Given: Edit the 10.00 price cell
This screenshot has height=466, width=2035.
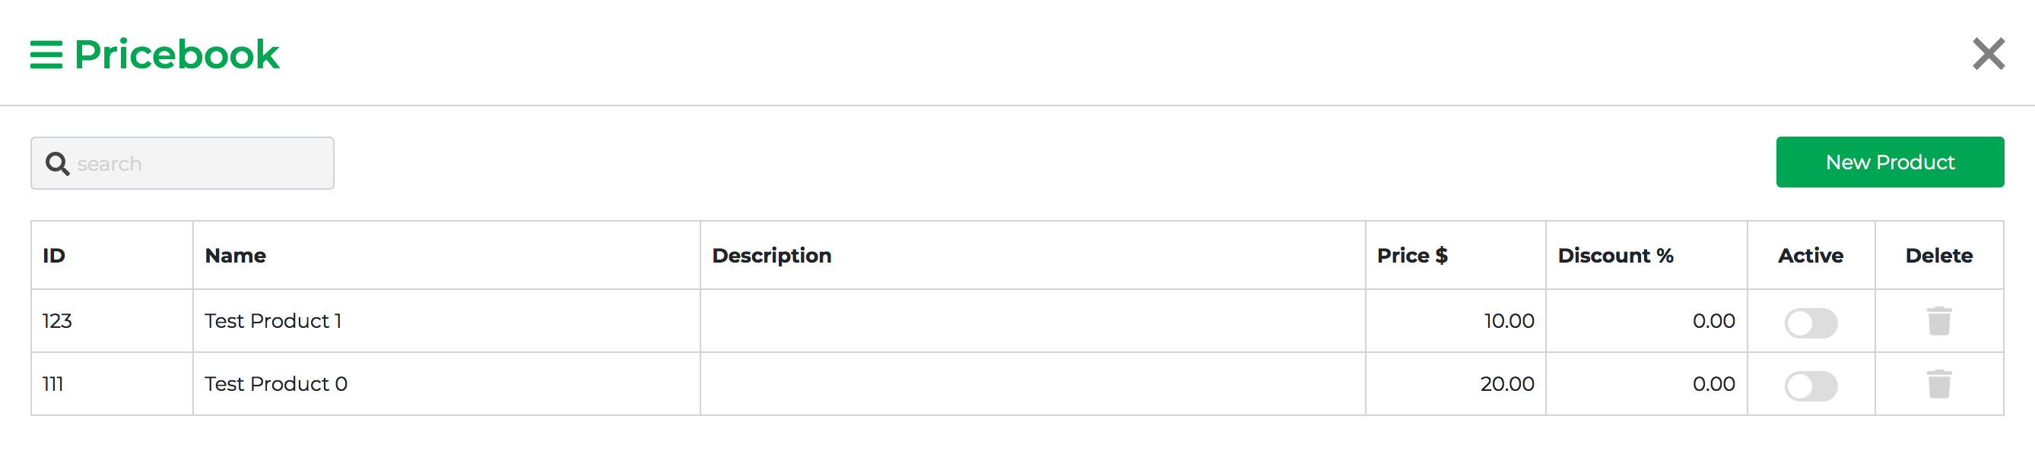Looking at the screenshot, I should point(1508,321).
